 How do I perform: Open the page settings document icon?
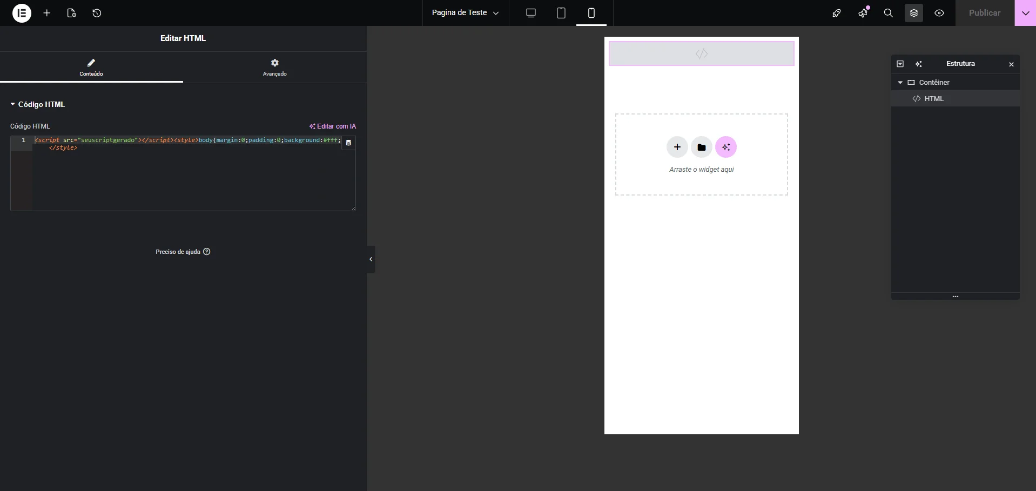tap(71, 13)
